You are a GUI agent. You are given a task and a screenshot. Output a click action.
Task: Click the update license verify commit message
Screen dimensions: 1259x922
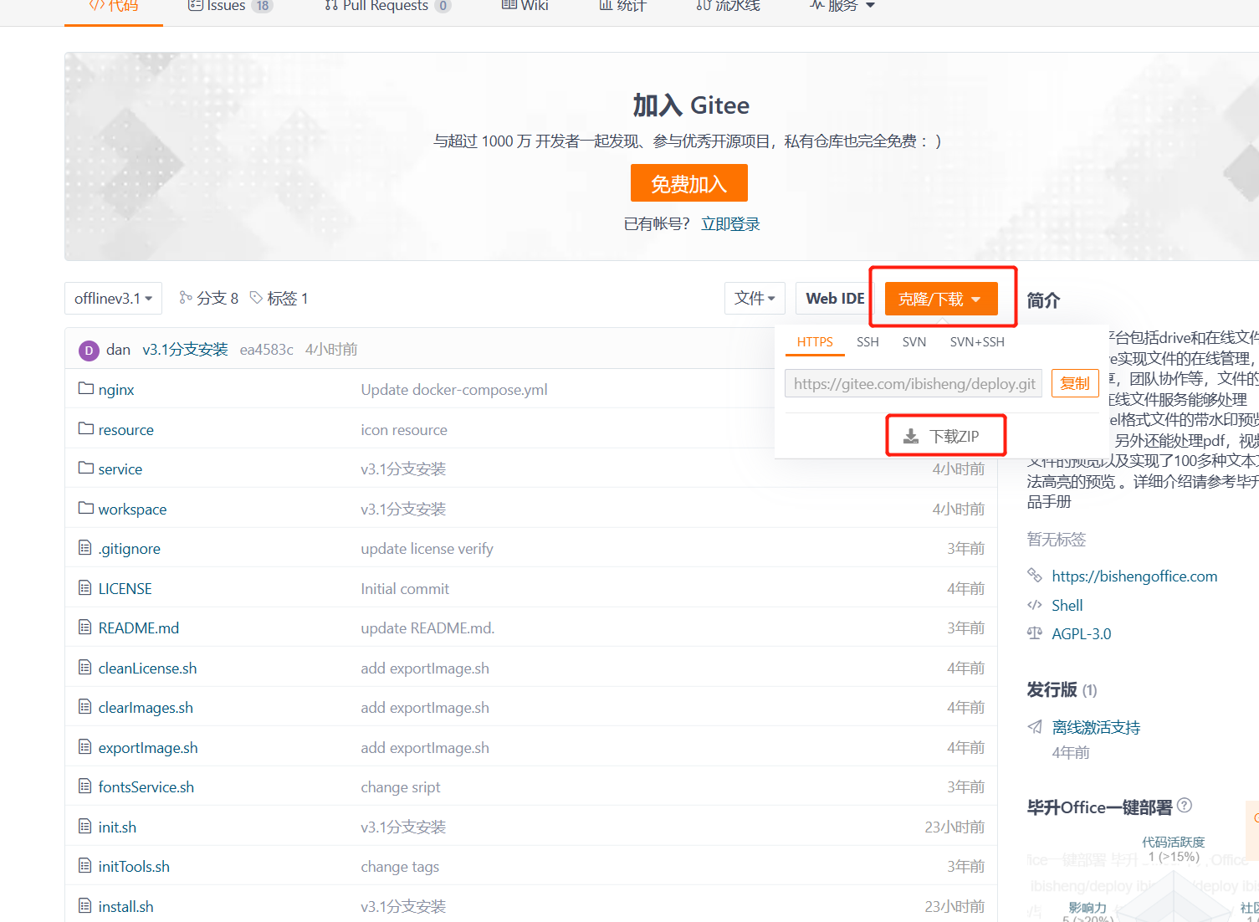(427, 549)
